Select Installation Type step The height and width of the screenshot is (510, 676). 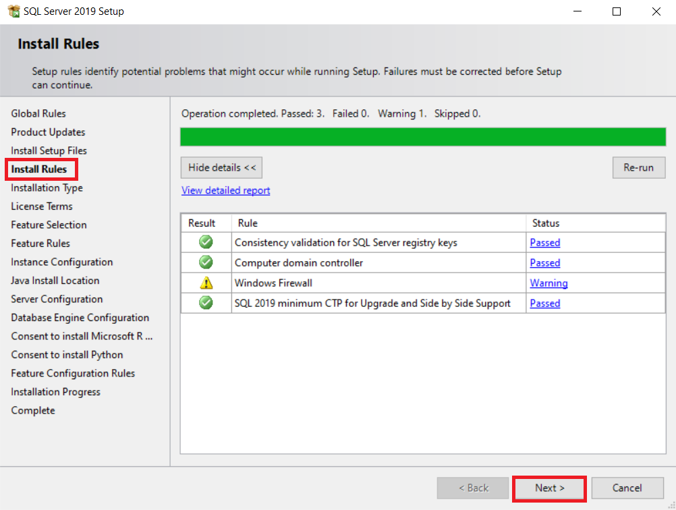(x=47, y=188)
